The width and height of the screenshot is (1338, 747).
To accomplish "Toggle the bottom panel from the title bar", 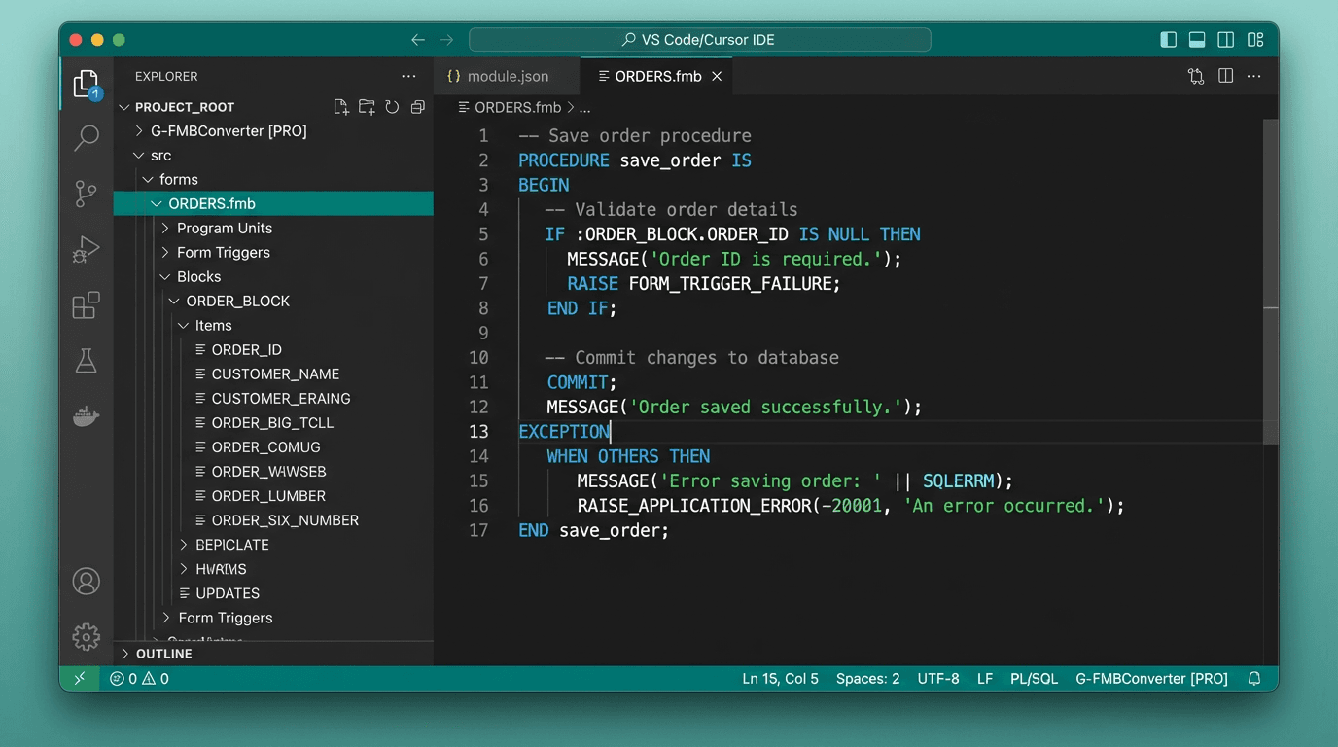I will [1196, 39].
